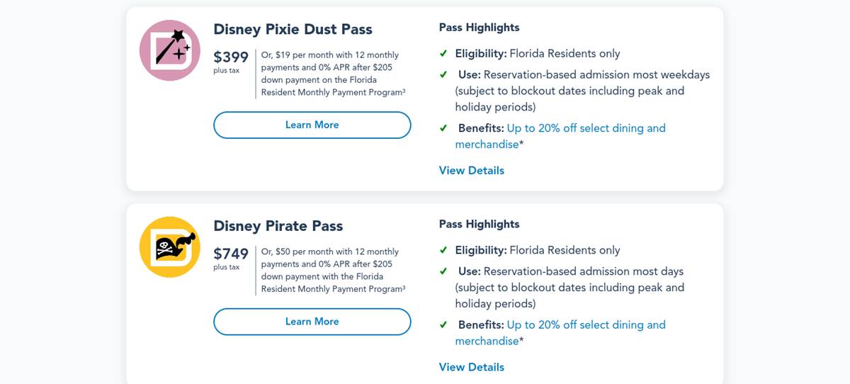Open View Details for Pixie Dust Pass

pos(472,171)
